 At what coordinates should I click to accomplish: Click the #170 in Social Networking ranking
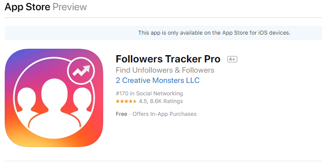[149, 93]
